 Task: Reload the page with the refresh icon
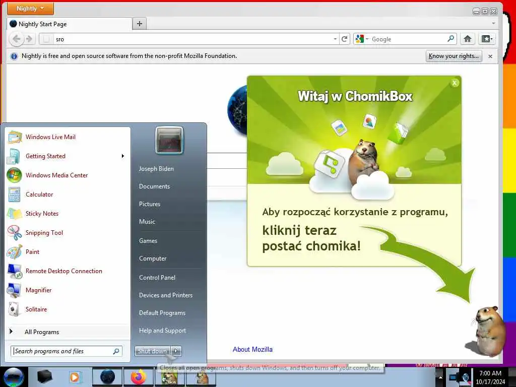345,39
